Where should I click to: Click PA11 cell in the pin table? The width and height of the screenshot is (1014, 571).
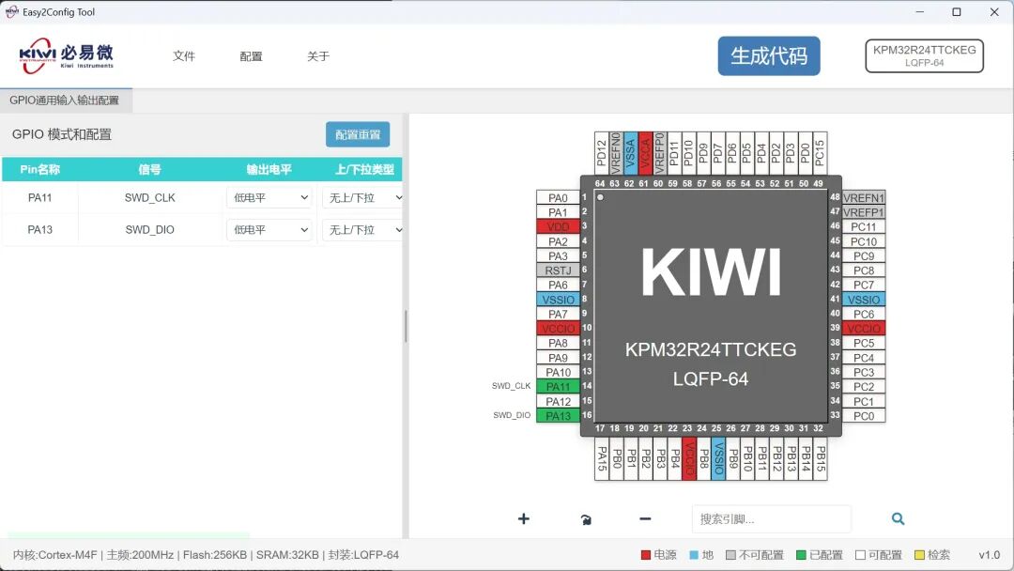coord(39,198)
